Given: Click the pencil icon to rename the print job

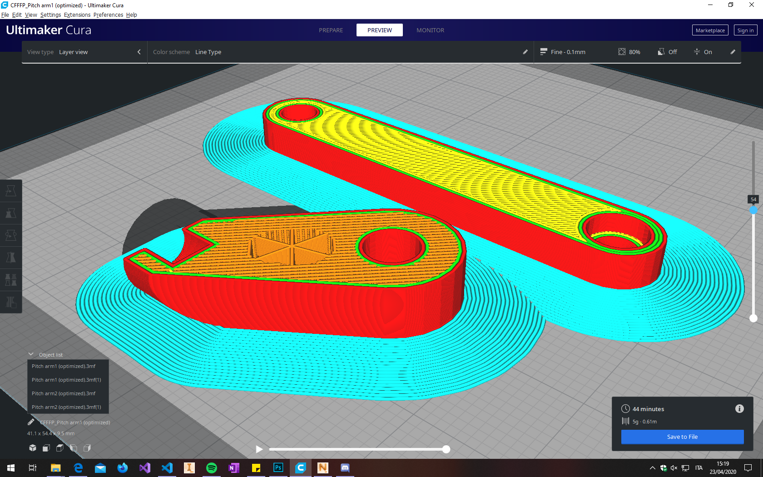Looking at the screenshot, I should click(31, 422).
